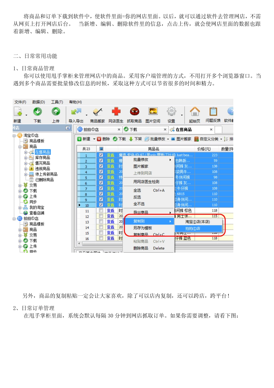Click the 下架 delist arrow button

tap(135, 139)
